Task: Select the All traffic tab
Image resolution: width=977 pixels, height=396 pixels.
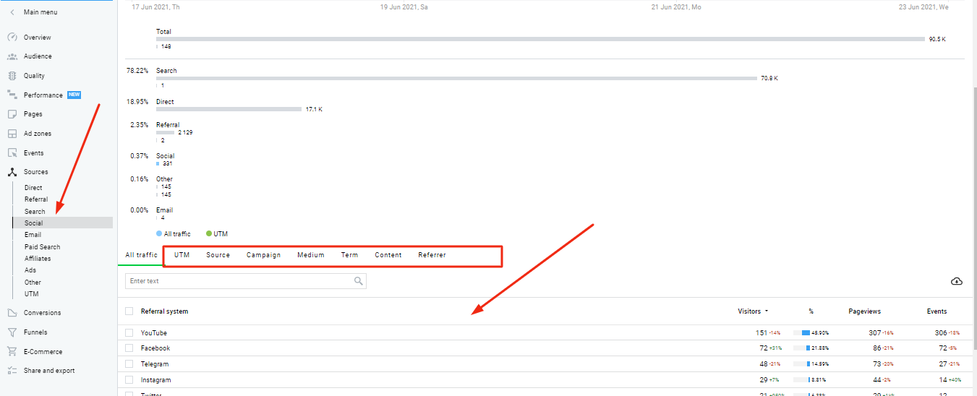Action: pyautogui.click(x=141, y=255)
